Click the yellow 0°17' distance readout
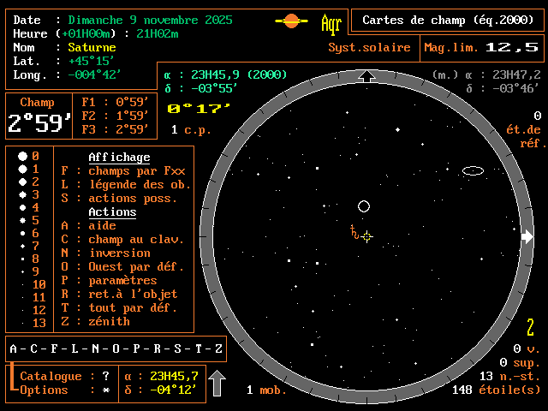This screenshot has height=411, width=548. [x=199, y=109]
